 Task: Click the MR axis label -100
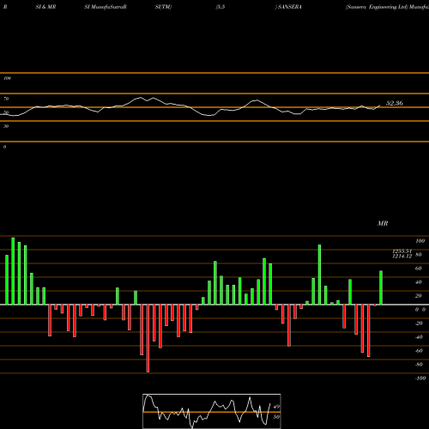click(x=420, y=378)
